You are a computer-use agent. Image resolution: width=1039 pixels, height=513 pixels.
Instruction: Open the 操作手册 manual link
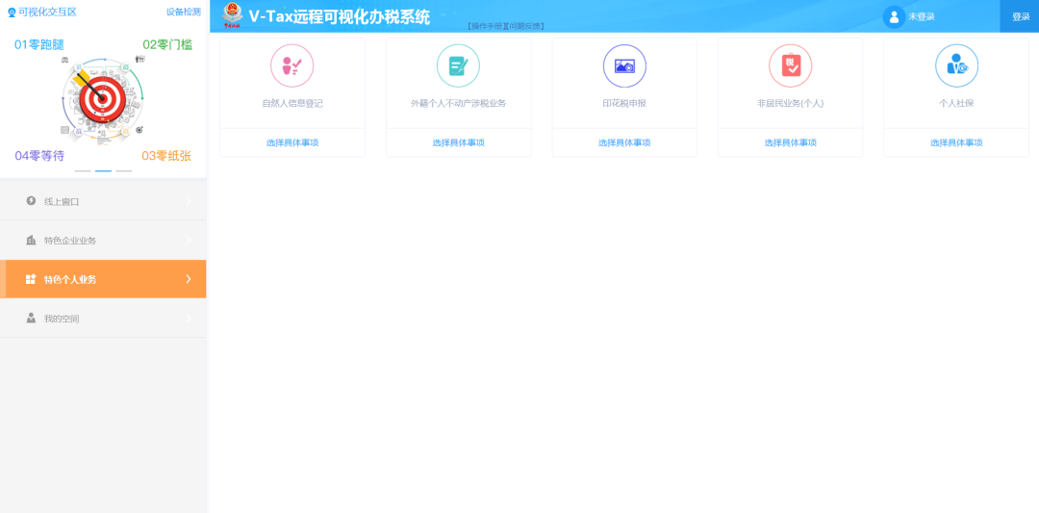coord(486,26)
